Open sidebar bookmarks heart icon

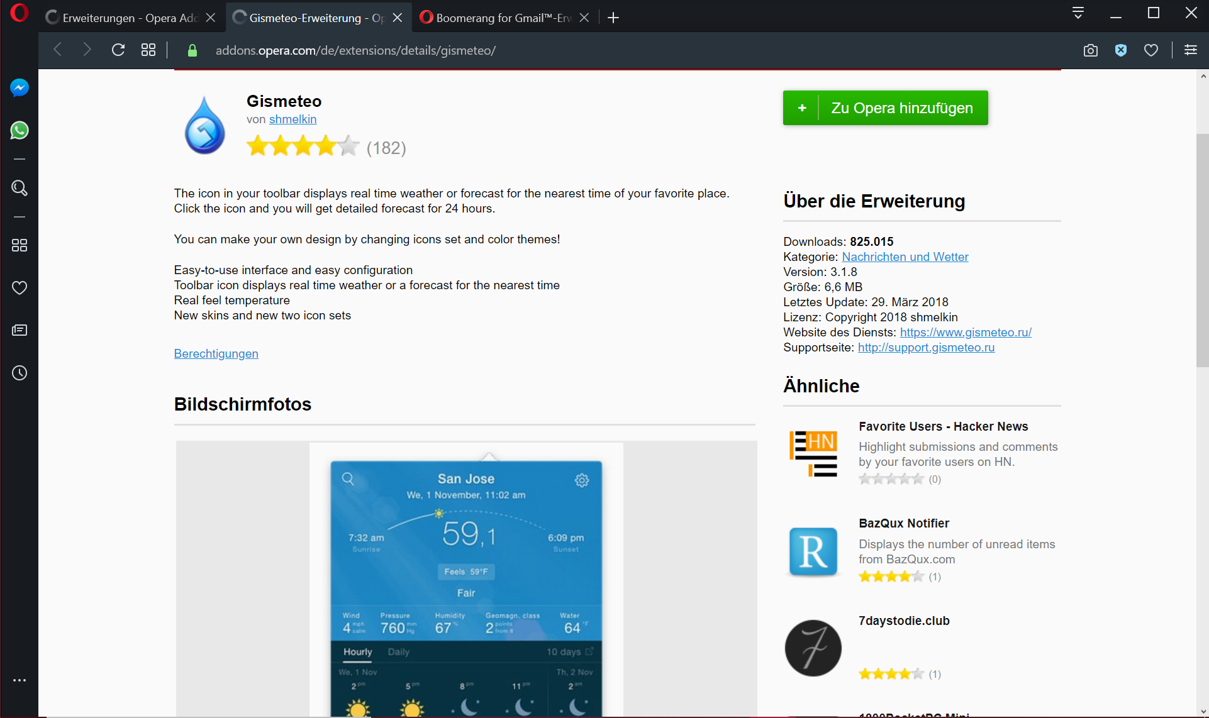click(19, 288)
